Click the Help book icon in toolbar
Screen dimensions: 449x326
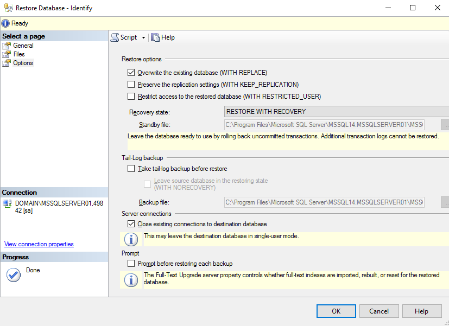pyautogui.click(x=155, y=37)
